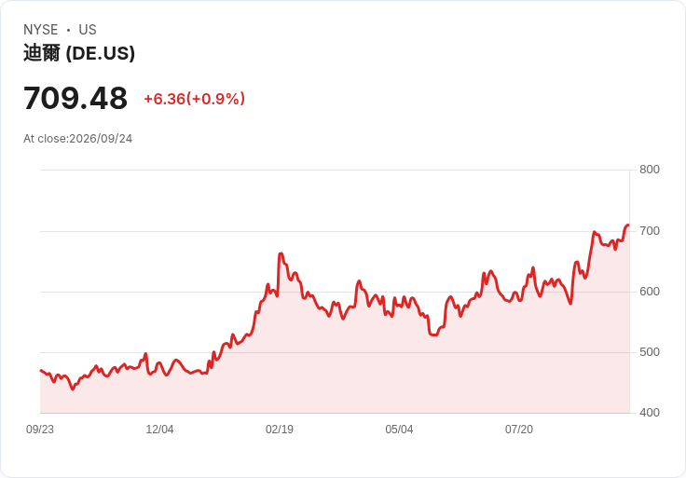Select the 05/04 date on x-axis

click(x=399, y=430)
